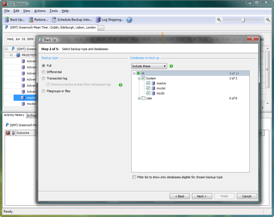Open the Actions menu

40,11
